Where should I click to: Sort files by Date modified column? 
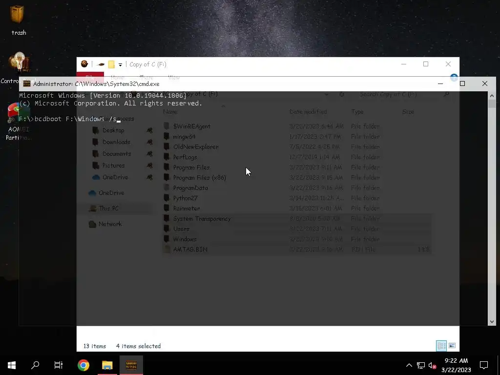pos(308,112)
